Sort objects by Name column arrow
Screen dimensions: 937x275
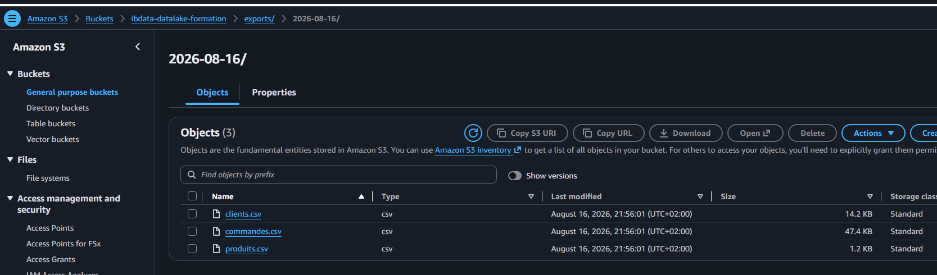[x=361, y=196]
